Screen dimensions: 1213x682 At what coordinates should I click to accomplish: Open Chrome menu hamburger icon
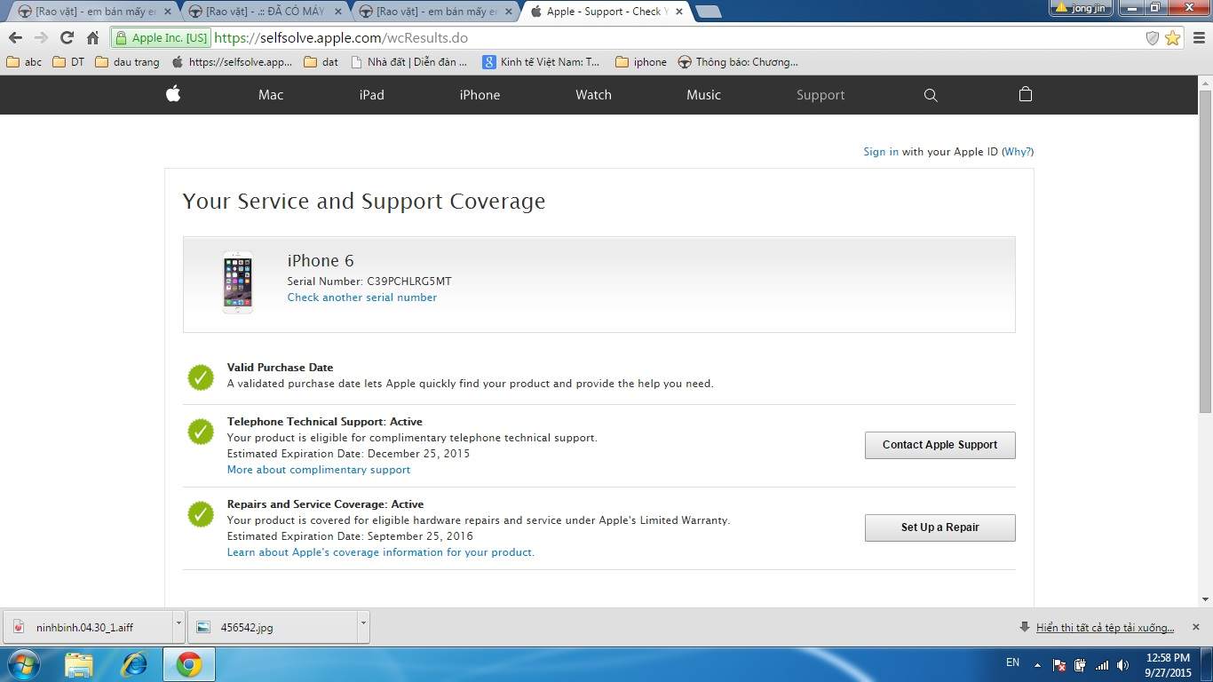(x=1199, y=37)
